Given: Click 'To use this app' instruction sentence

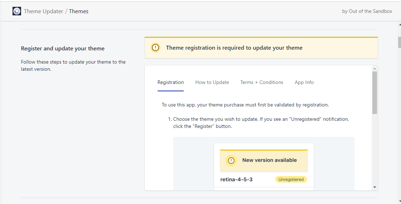Looking at the screenshot, I should [x=245, y=105].
